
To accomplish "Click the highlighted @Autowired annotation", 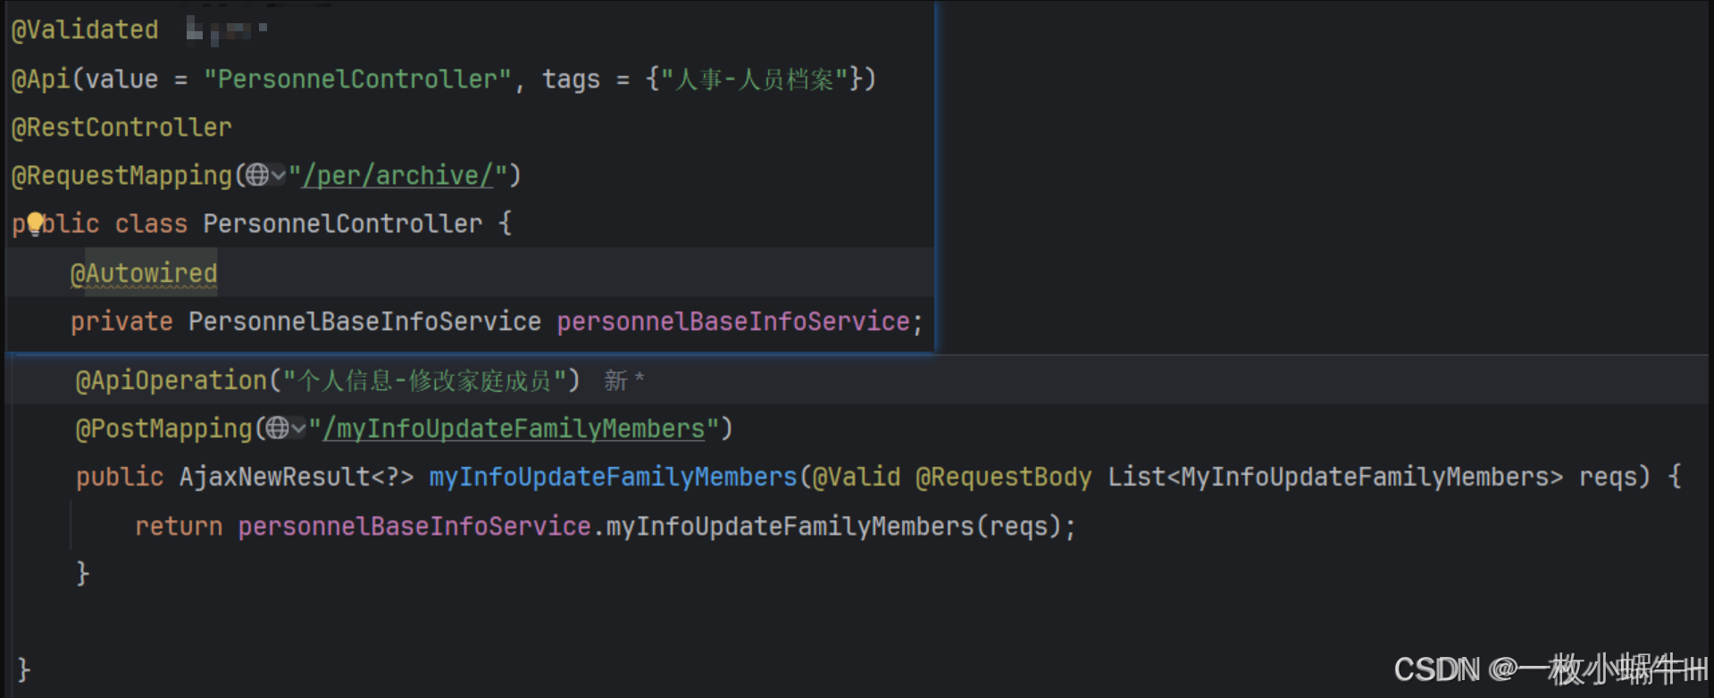I will tap(144, 273).
